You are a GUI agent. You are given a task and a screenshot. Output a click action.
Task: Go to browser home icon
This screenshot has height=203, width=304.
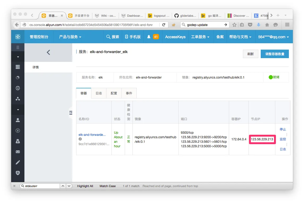267,25
